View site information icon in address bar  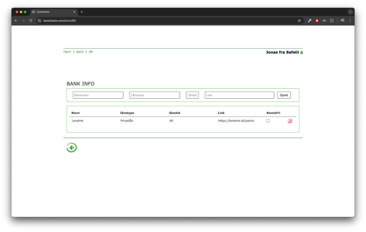pyautogui.click(x=40, y=21)
